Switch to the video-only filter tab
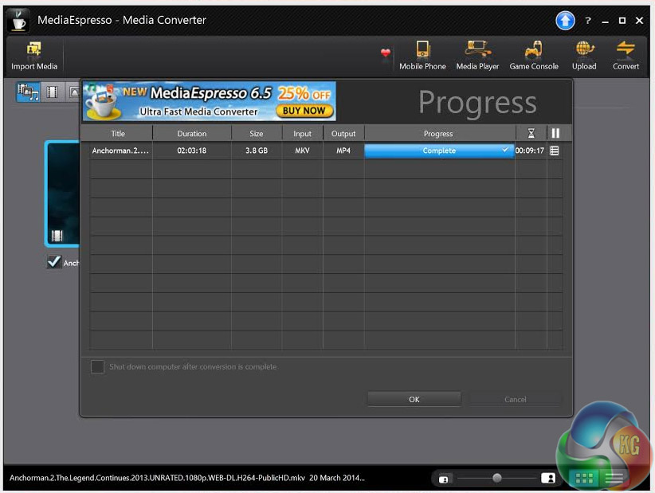The height and width of the screenshot is (493, 655). (52, 92)
